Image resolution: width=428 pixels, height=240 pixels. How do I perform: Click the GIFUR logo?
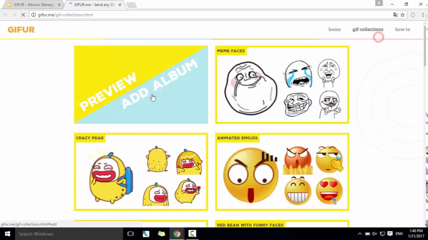(21, 30)
